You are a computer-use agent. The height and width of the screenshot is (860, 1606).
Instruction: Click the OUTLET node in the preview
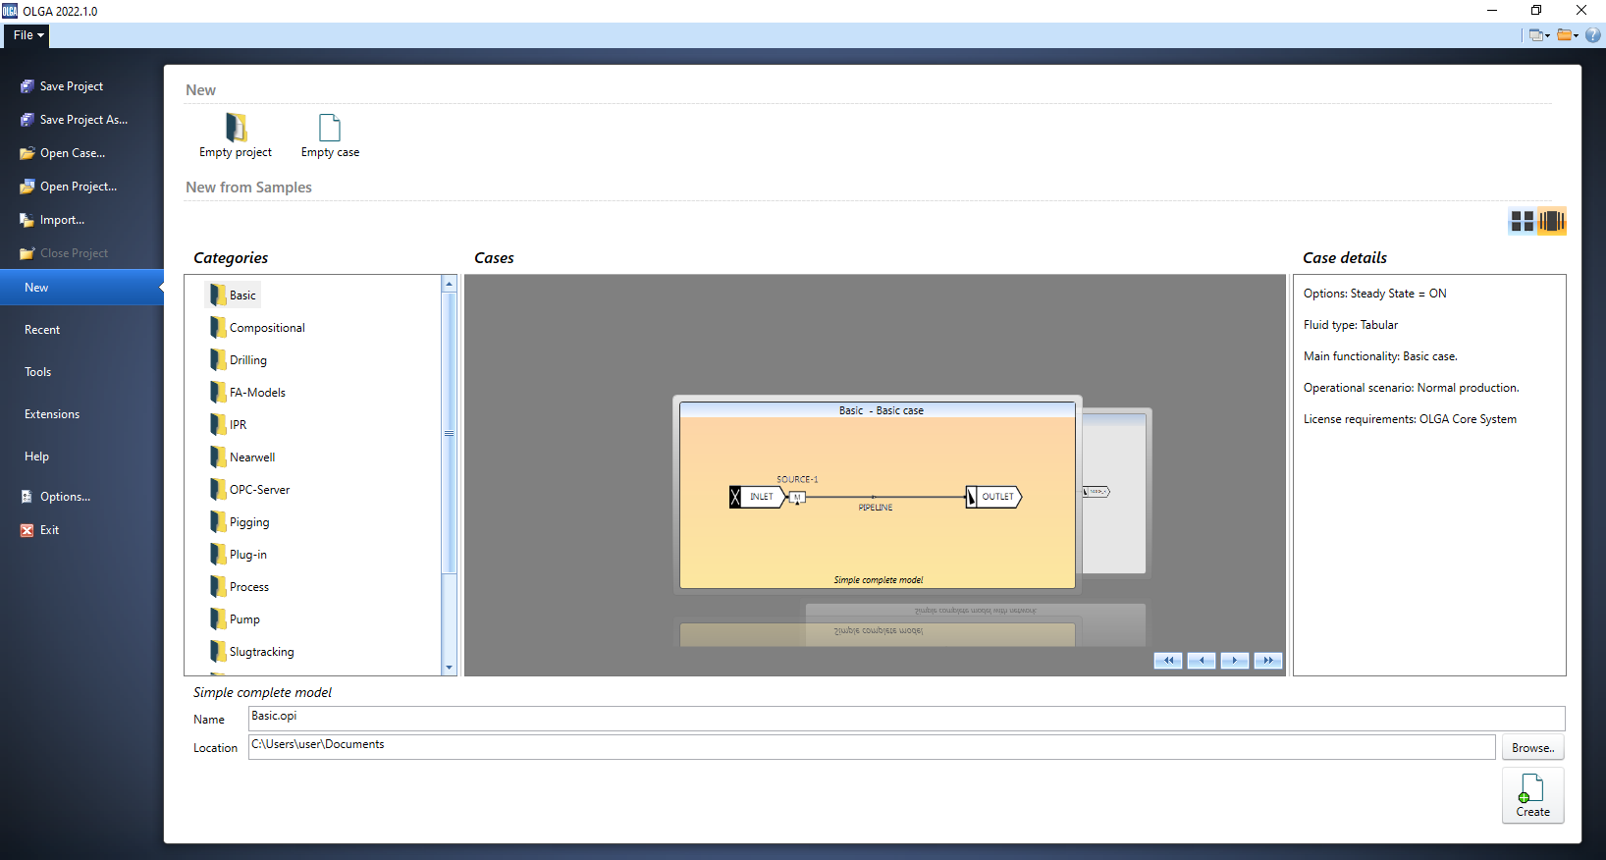[994, 497]
